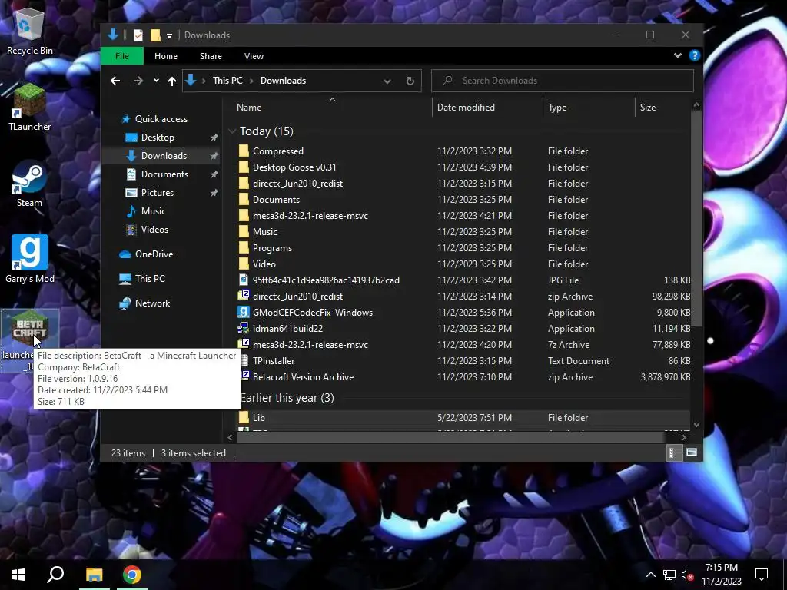
Task: Click This PC in the address breadcrumb
Action: (x=227, y=81)
